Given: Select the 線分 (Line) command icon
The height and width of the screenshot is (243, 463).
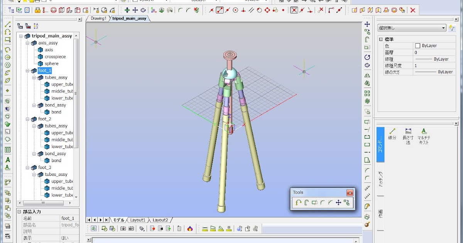Looking at the screenshot, I should [x=392, y=131].
